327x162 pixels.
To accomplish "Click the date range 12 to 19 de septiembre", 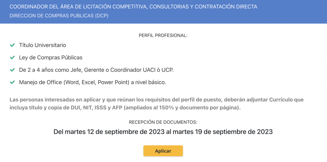I will [163, 132].
